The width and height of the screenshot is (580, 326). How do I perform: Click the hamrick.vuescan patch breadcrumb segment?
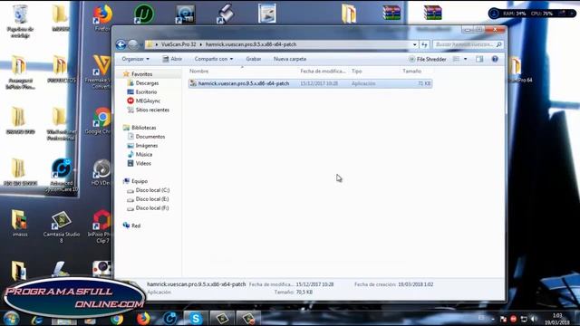point(251,44)
